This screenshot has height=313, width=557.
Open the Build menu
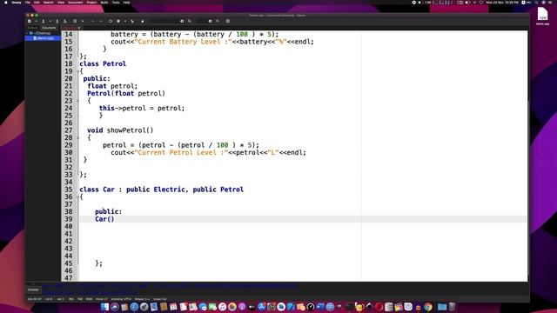pos(104,2)
